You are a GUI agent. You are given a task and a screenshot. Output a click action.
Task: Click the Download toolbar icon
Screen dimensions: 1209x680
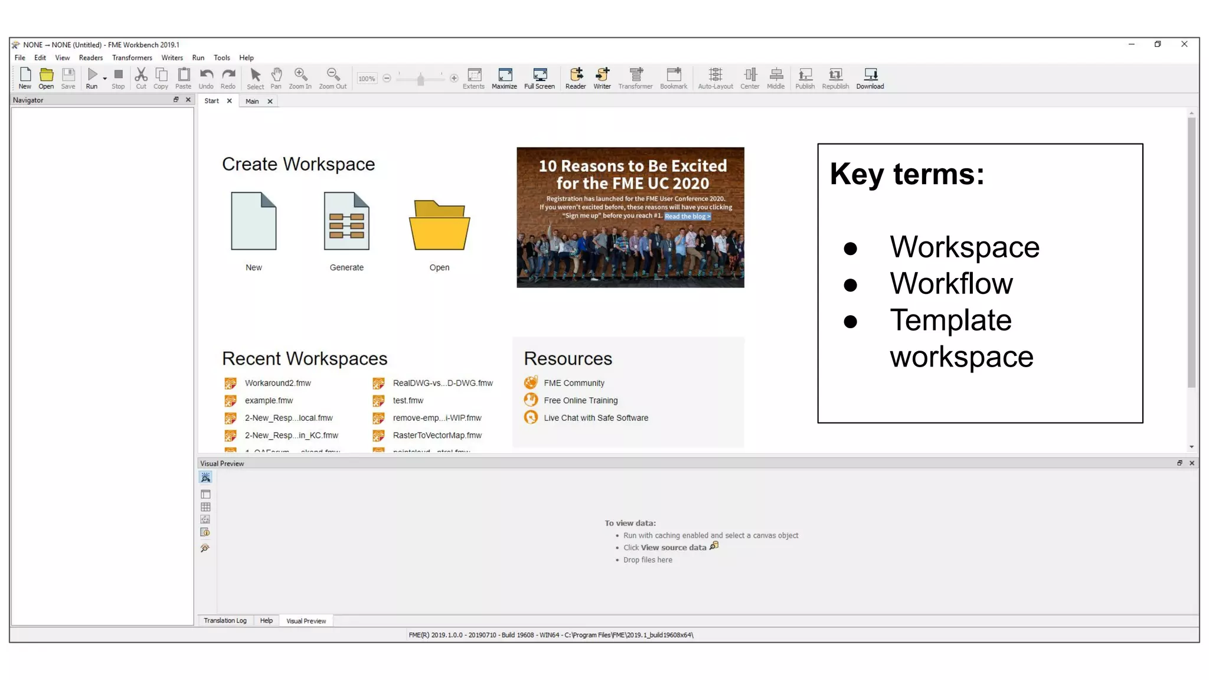[870, 78]
